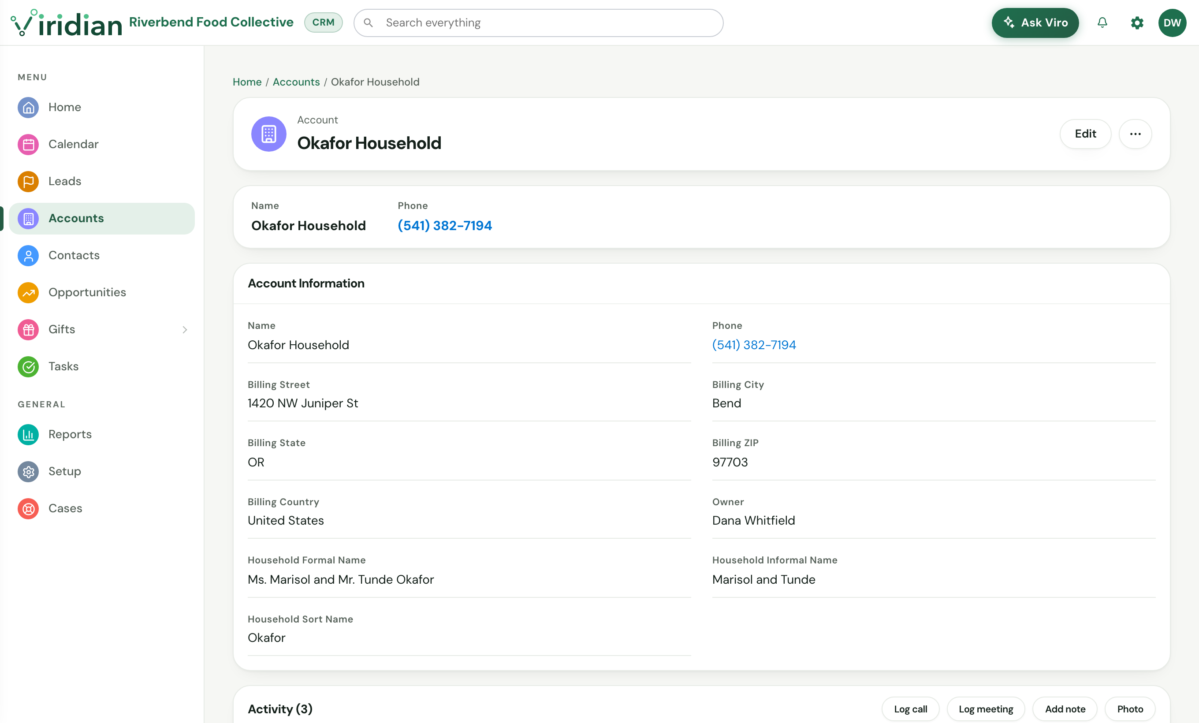Screen dimensions: 1199x723
Task: Click the Calendar sidebar icon
Action: [28, 144]
